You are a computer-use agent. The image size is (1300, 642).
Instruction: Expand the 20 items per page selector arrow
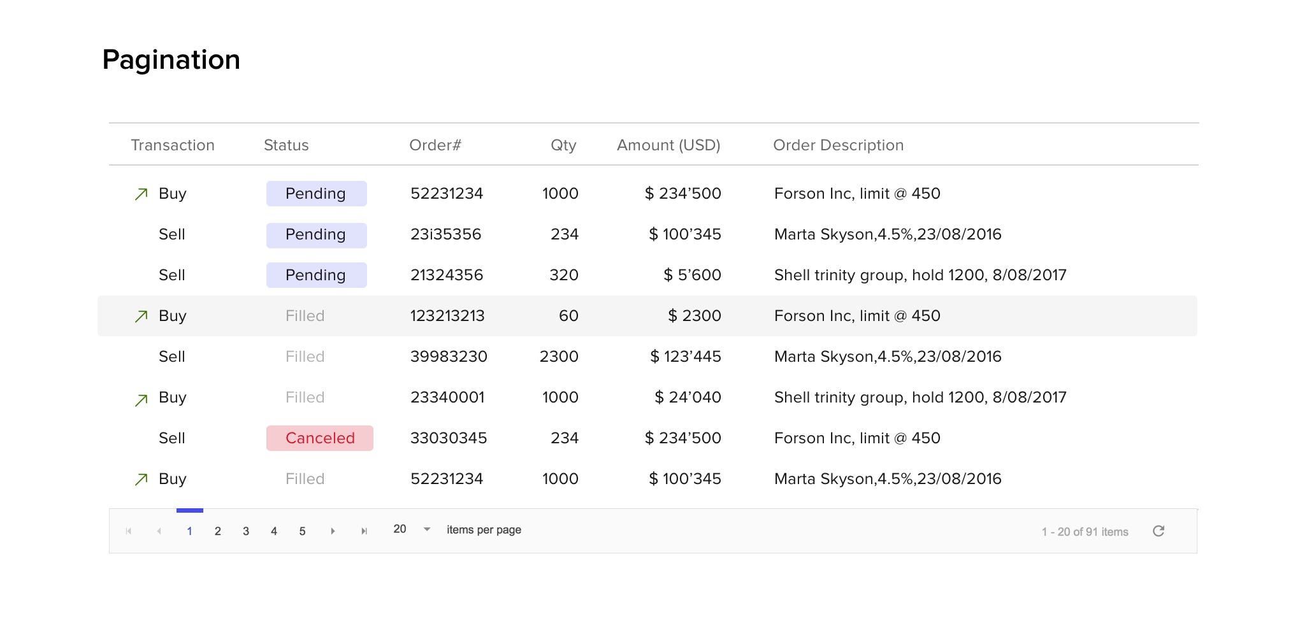(x=426, y=529)
